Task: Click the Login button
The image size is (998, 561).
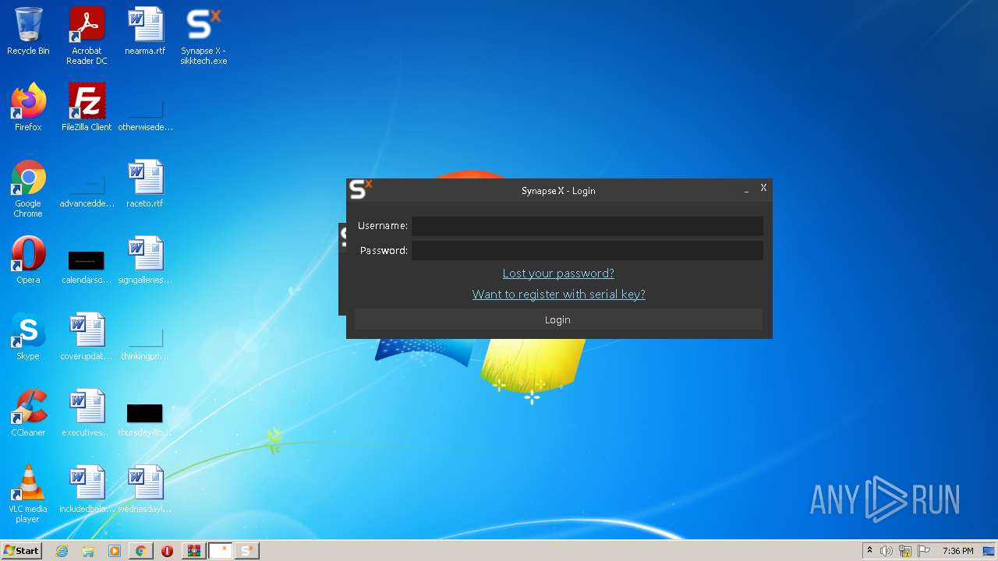Action: [x=558, y=319]
